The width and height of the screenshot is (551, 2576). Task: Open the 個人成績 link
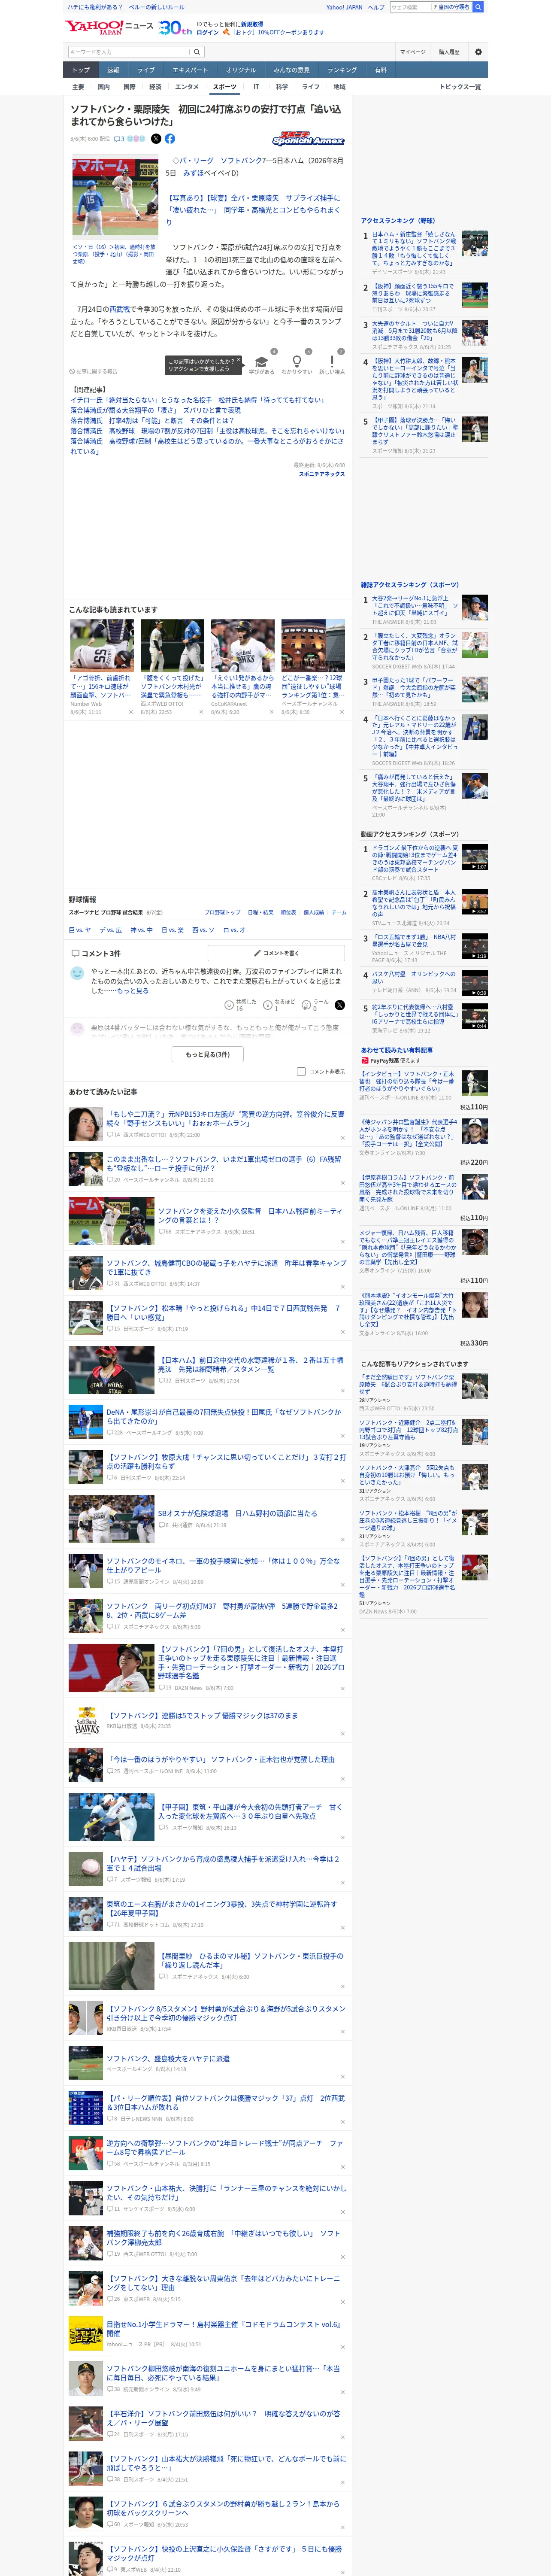pos(314,912)
